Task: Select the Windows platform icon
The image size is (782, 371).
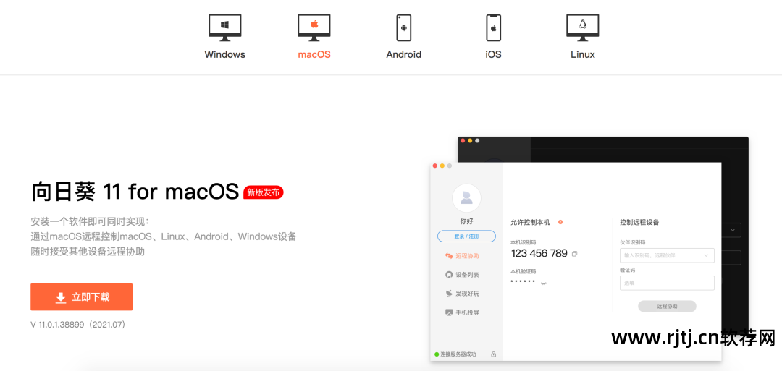Action: pos(224,28)
